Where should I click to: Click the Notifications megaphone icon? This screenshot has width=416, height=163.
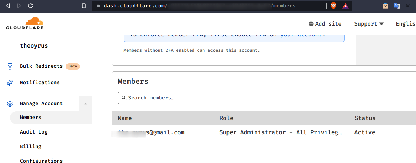(10, 82)
